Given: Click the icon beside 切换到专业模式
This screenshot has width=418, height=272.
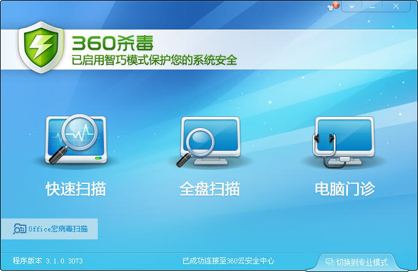Looking at the screenshot, I should click(329, 262).
